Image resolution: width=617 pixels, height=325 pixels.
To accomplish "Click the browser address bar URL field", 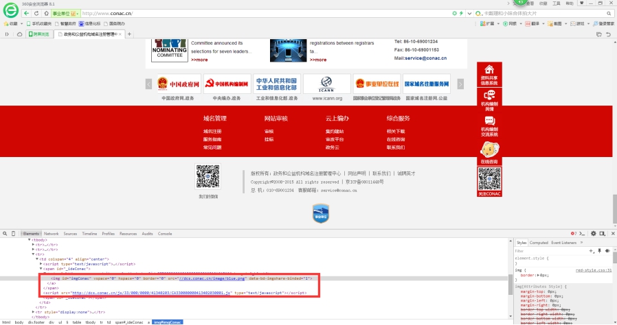I will point(266,13).
